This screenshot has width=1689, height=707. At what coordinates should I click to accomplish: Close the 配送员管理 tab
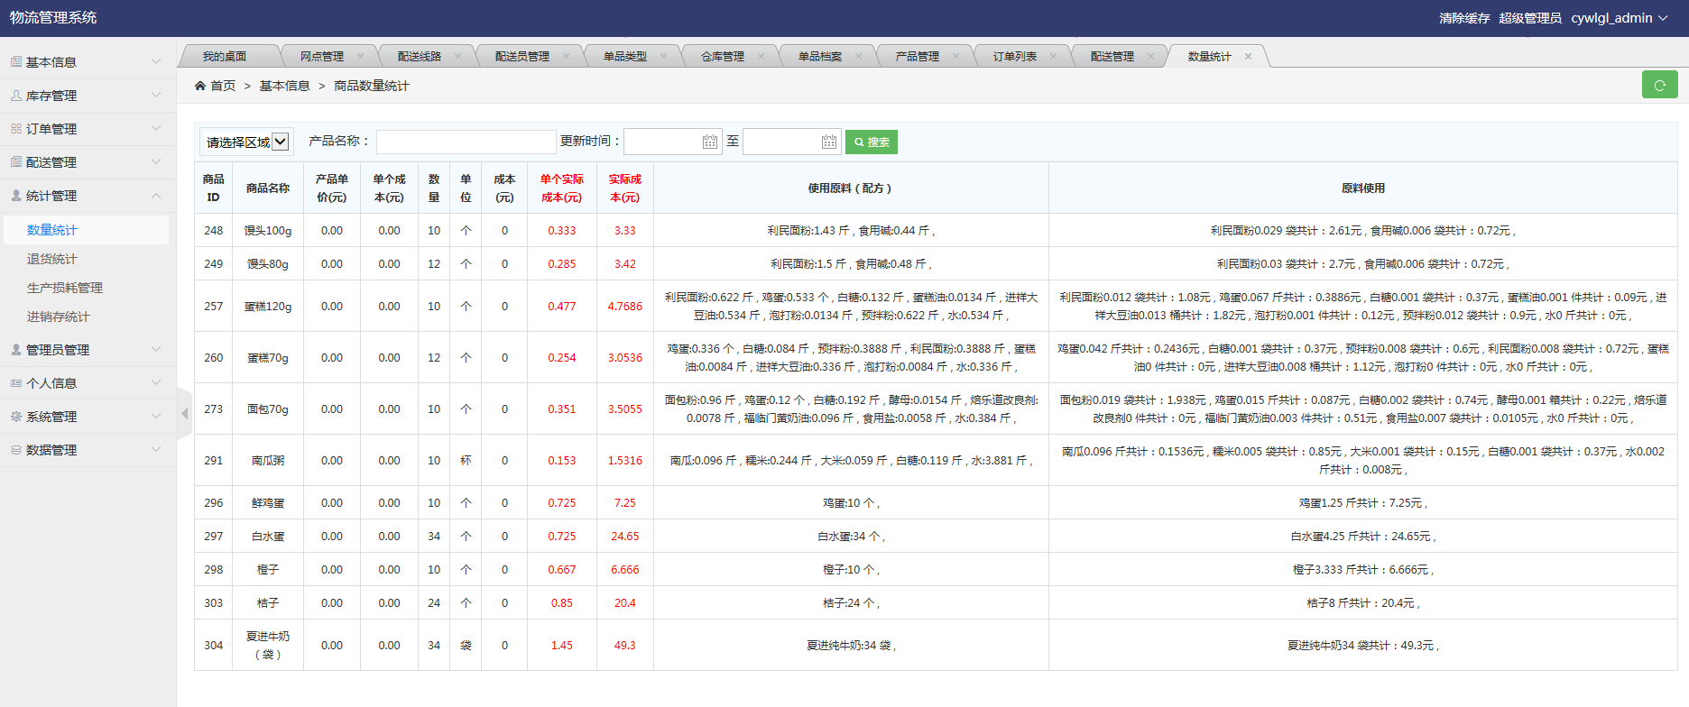[x=566, y=56]
